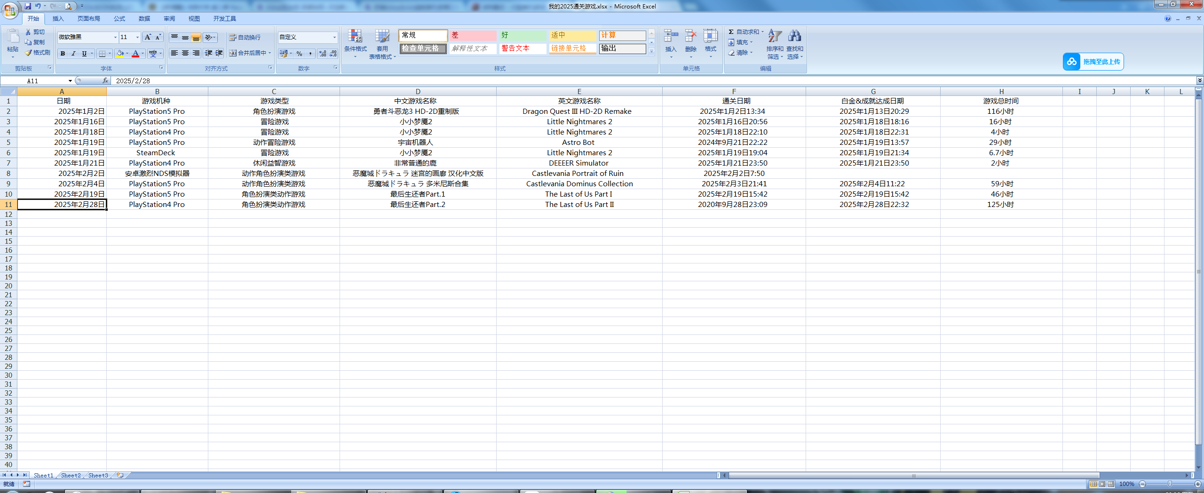Click Merge and Center (合并后居中)

click(248, 53)
